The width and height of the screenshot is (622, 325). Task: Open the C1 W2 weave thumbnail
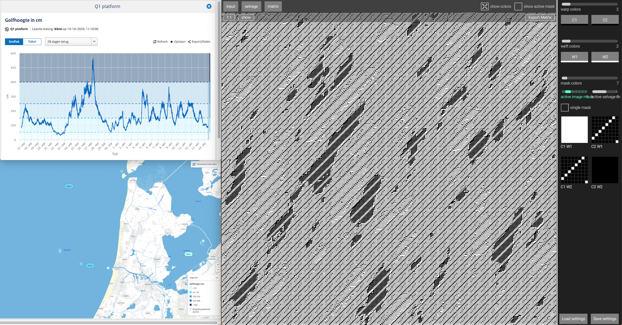point(574,170)
